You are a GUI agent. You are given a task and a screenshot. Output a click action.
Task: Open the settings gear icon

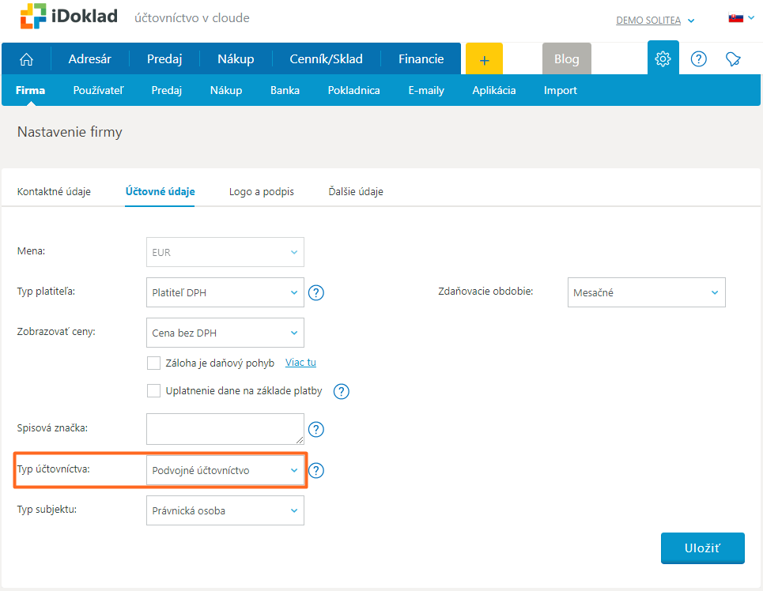(x=663, y=59)
